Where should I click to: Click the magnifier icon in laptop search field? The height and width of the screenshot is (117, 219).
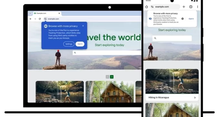coord(75,53)
